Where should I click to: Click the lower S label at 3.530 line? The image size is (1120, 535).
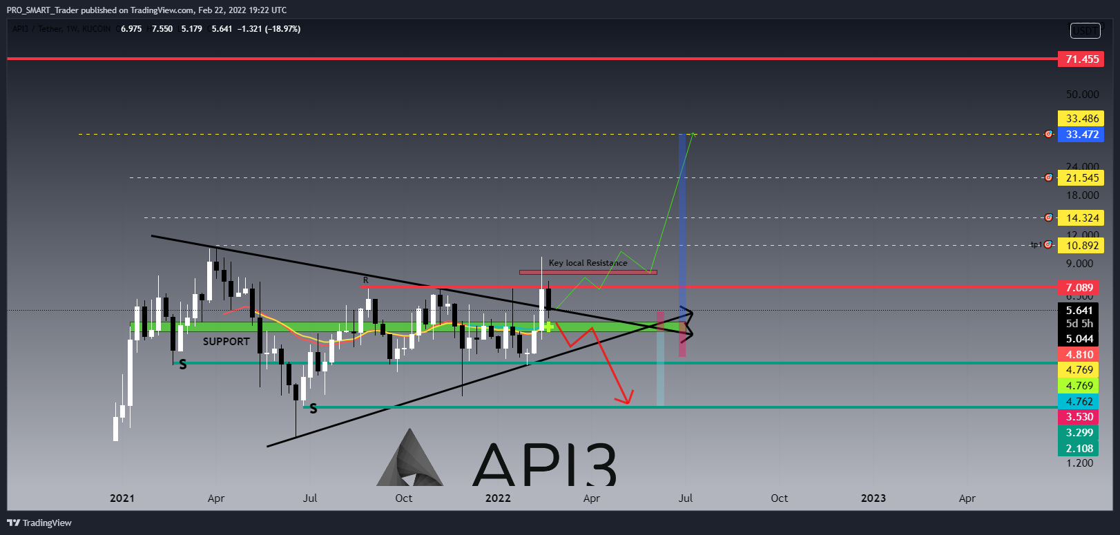313,409
